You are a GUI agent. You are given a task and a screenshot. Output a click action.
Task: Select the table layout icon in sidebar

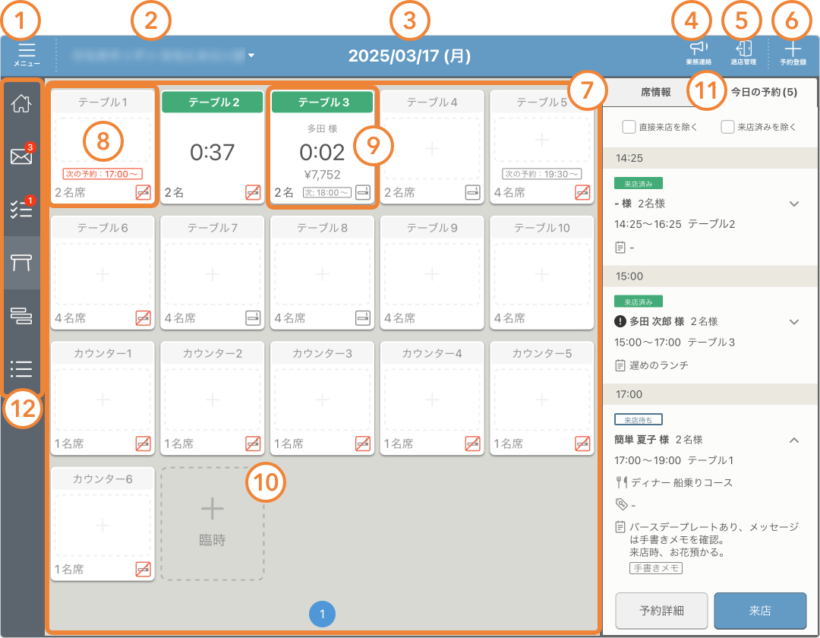coord(21,263)
